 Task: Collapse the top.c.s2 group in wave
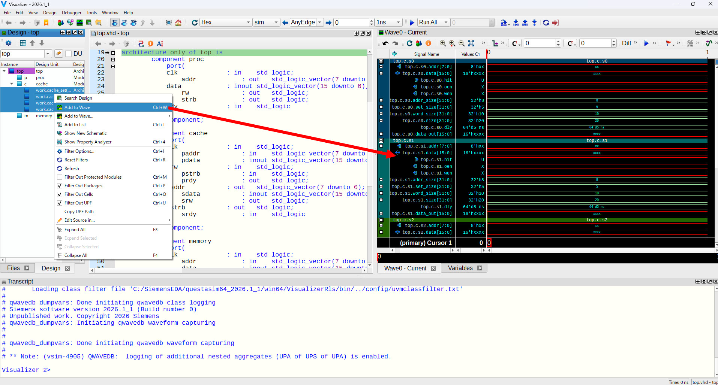[x=381, y=220]
